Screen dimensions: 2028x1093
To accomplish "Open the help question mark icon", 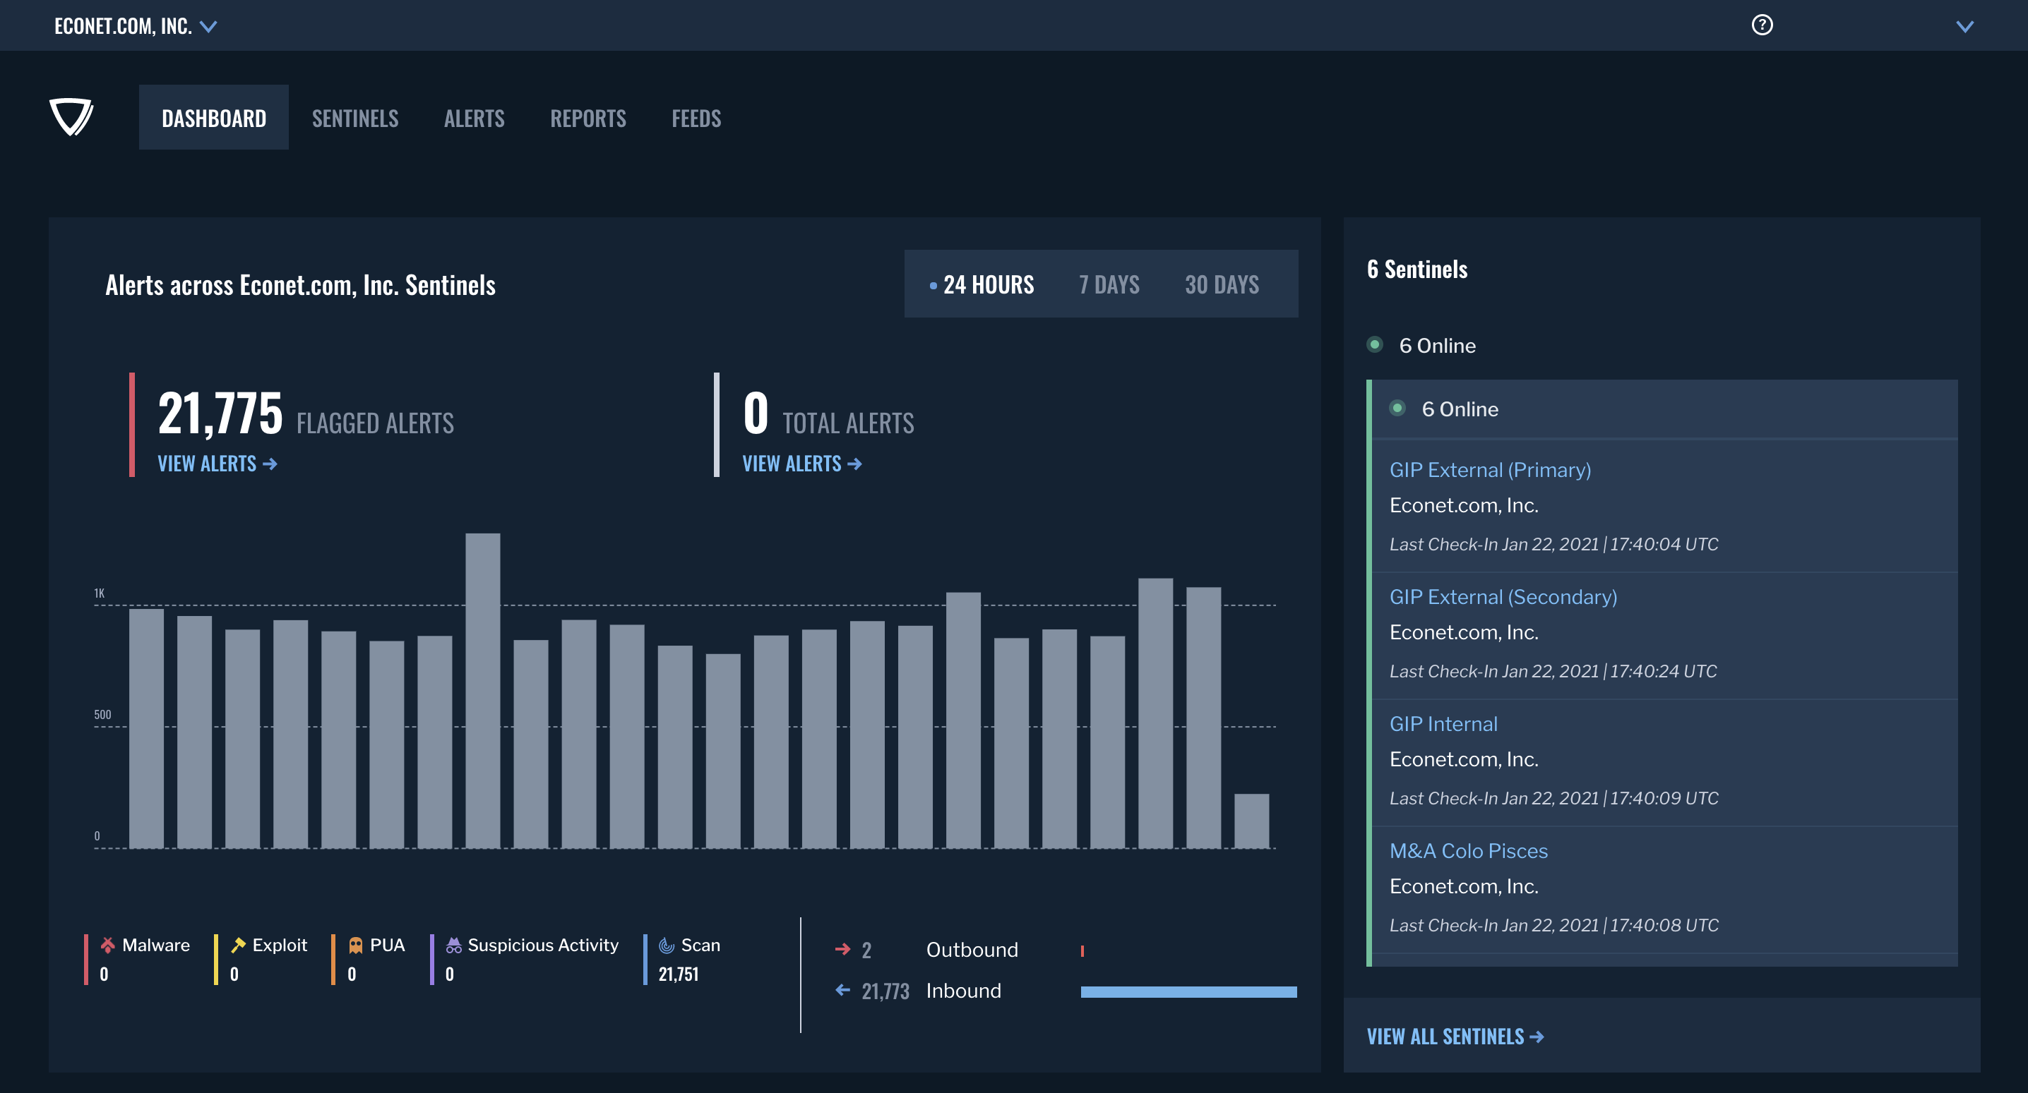I will [x=1762, y=25].
